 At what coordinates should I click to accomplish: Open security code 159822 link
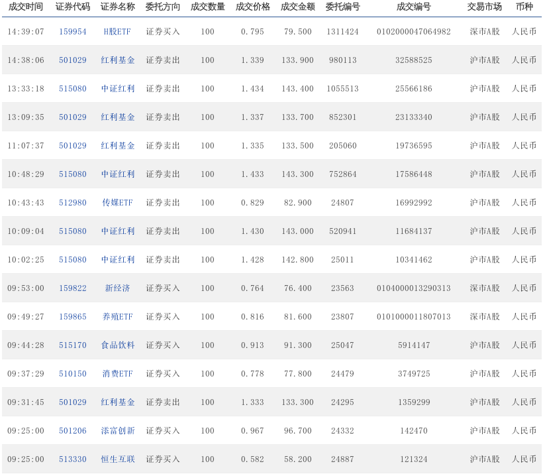coord(72,288)
